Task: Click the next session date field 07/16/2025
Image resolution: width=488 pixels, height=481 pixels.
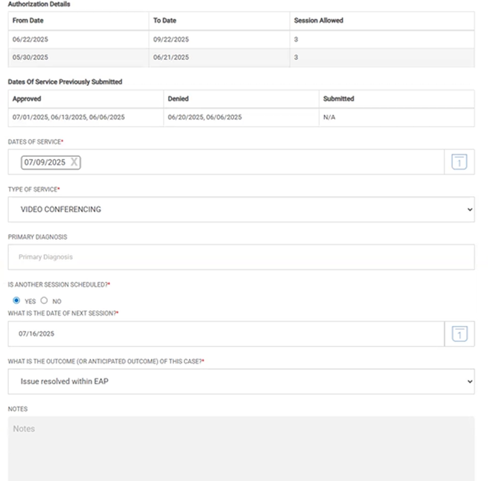Action: tap(225, 334)
